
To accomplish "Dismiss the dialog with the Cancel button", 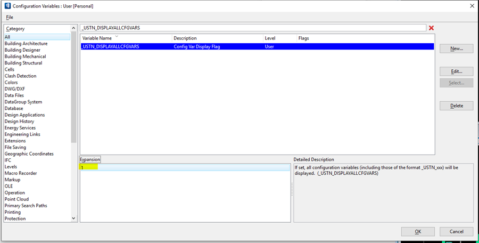I will point(457,232).
